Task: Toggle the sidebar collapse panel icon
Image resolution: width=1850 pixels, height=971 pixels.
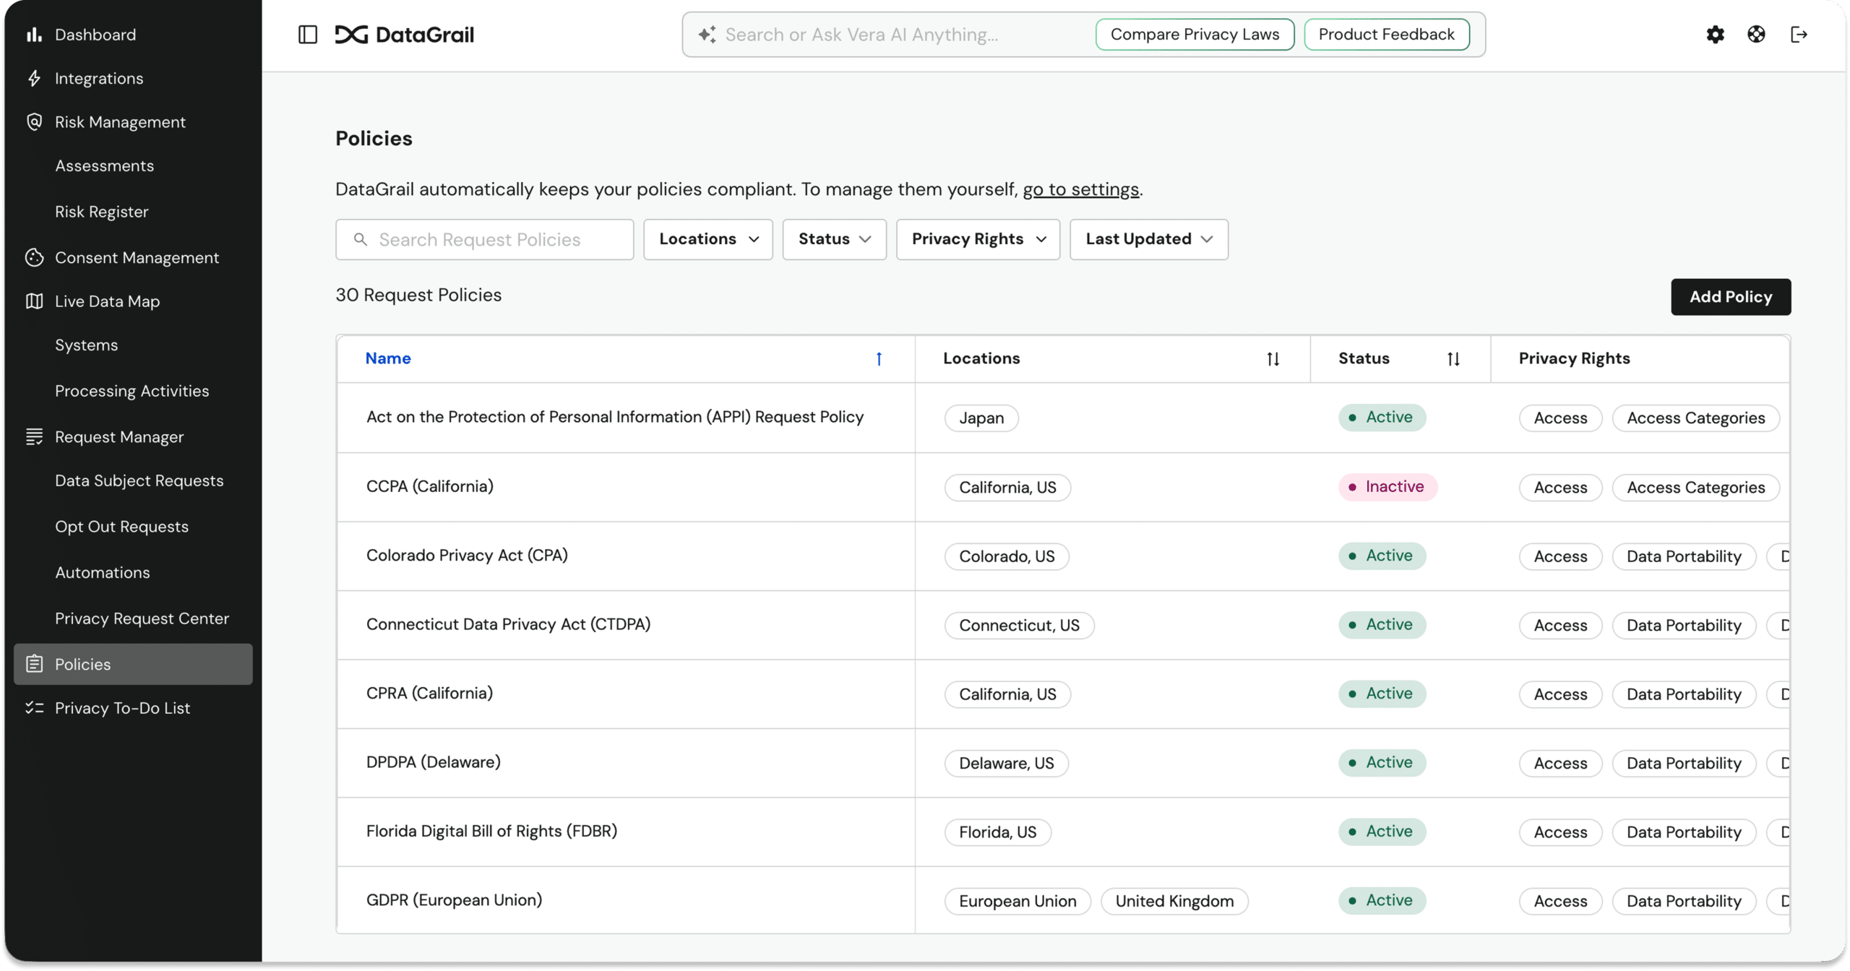Action: point(308,34)
